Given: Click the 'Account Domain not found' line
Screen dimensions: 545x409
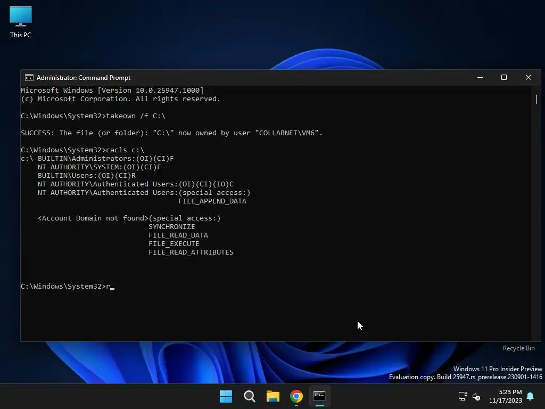Looking at the screenshot, I should [x=129, y=218].
